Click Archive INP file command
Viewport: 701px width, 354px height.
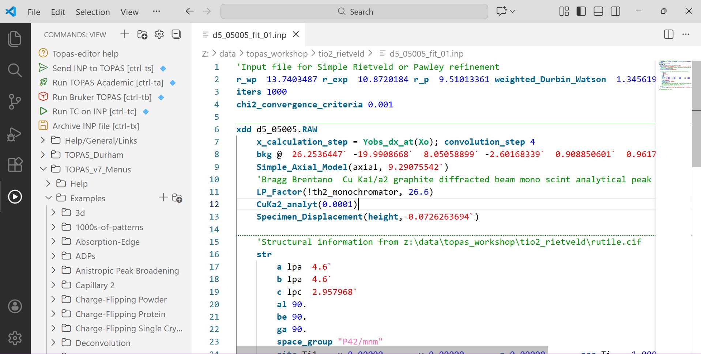coord(95,126)
